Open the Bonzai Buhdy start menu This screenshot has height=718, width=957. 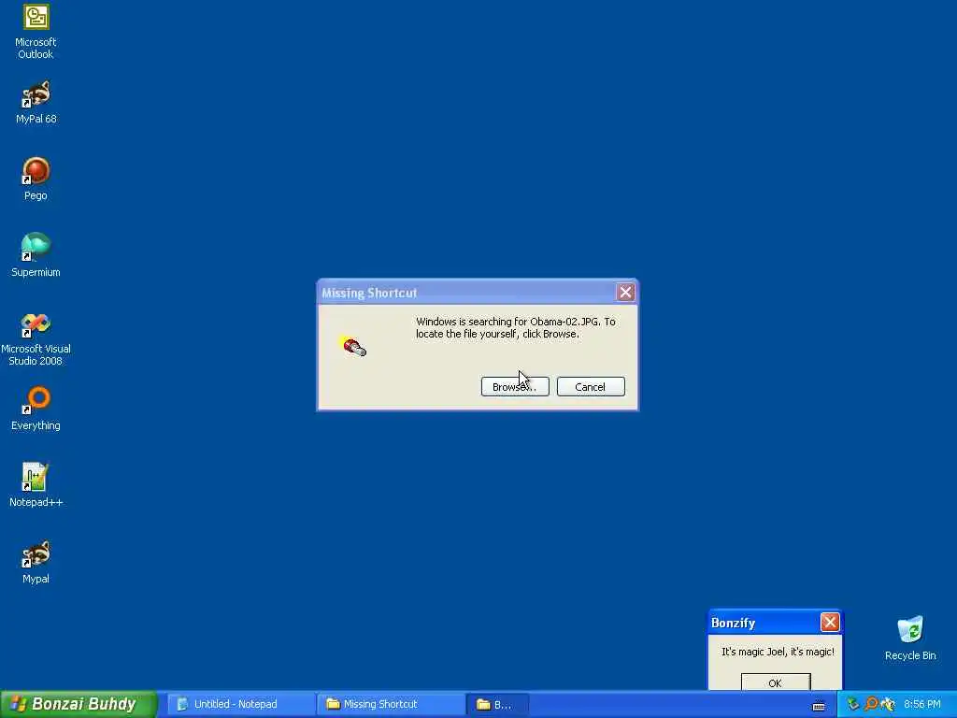coord(79,704)
